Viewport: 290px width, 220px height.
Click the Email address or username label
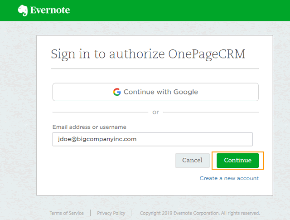89,127
